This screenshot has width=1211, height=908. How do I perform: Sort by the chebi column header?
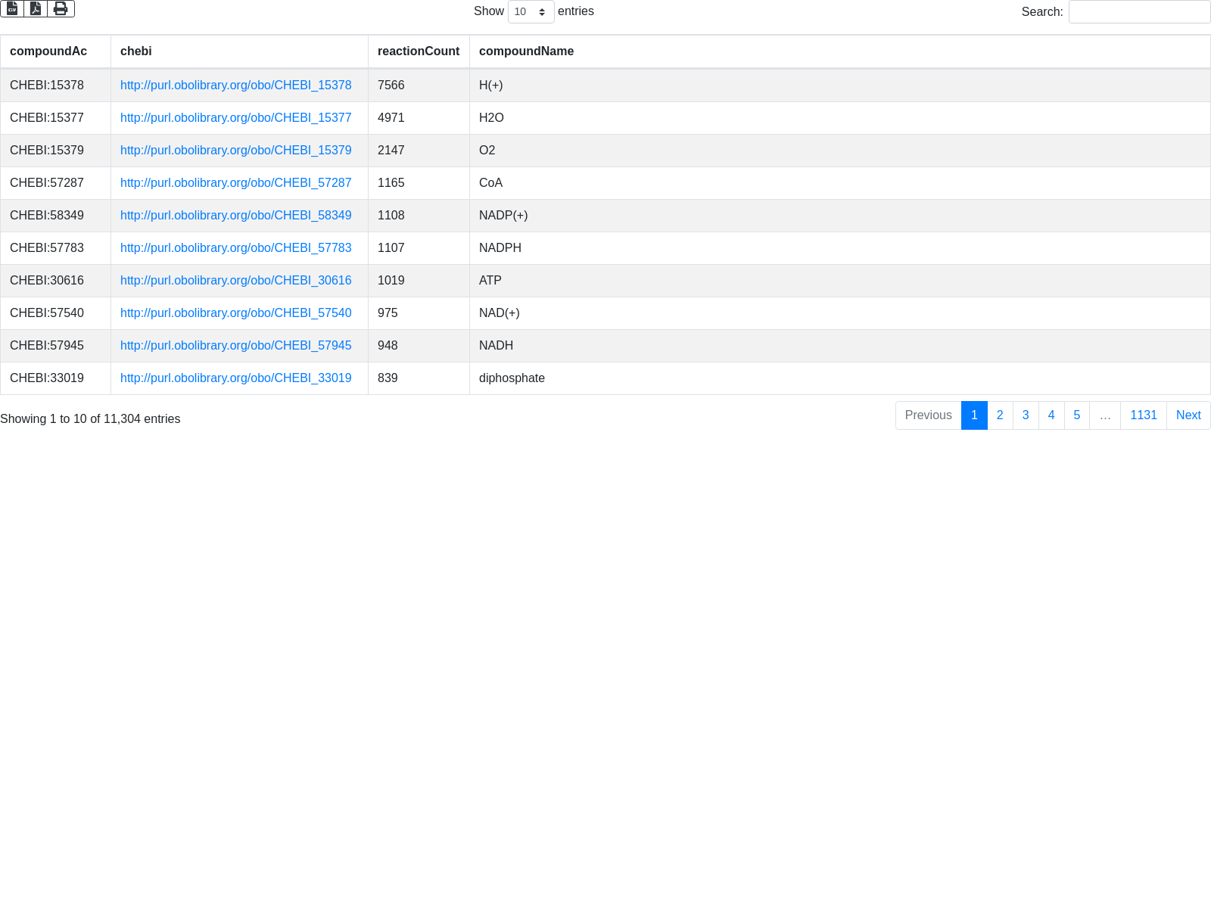[136, 51]
